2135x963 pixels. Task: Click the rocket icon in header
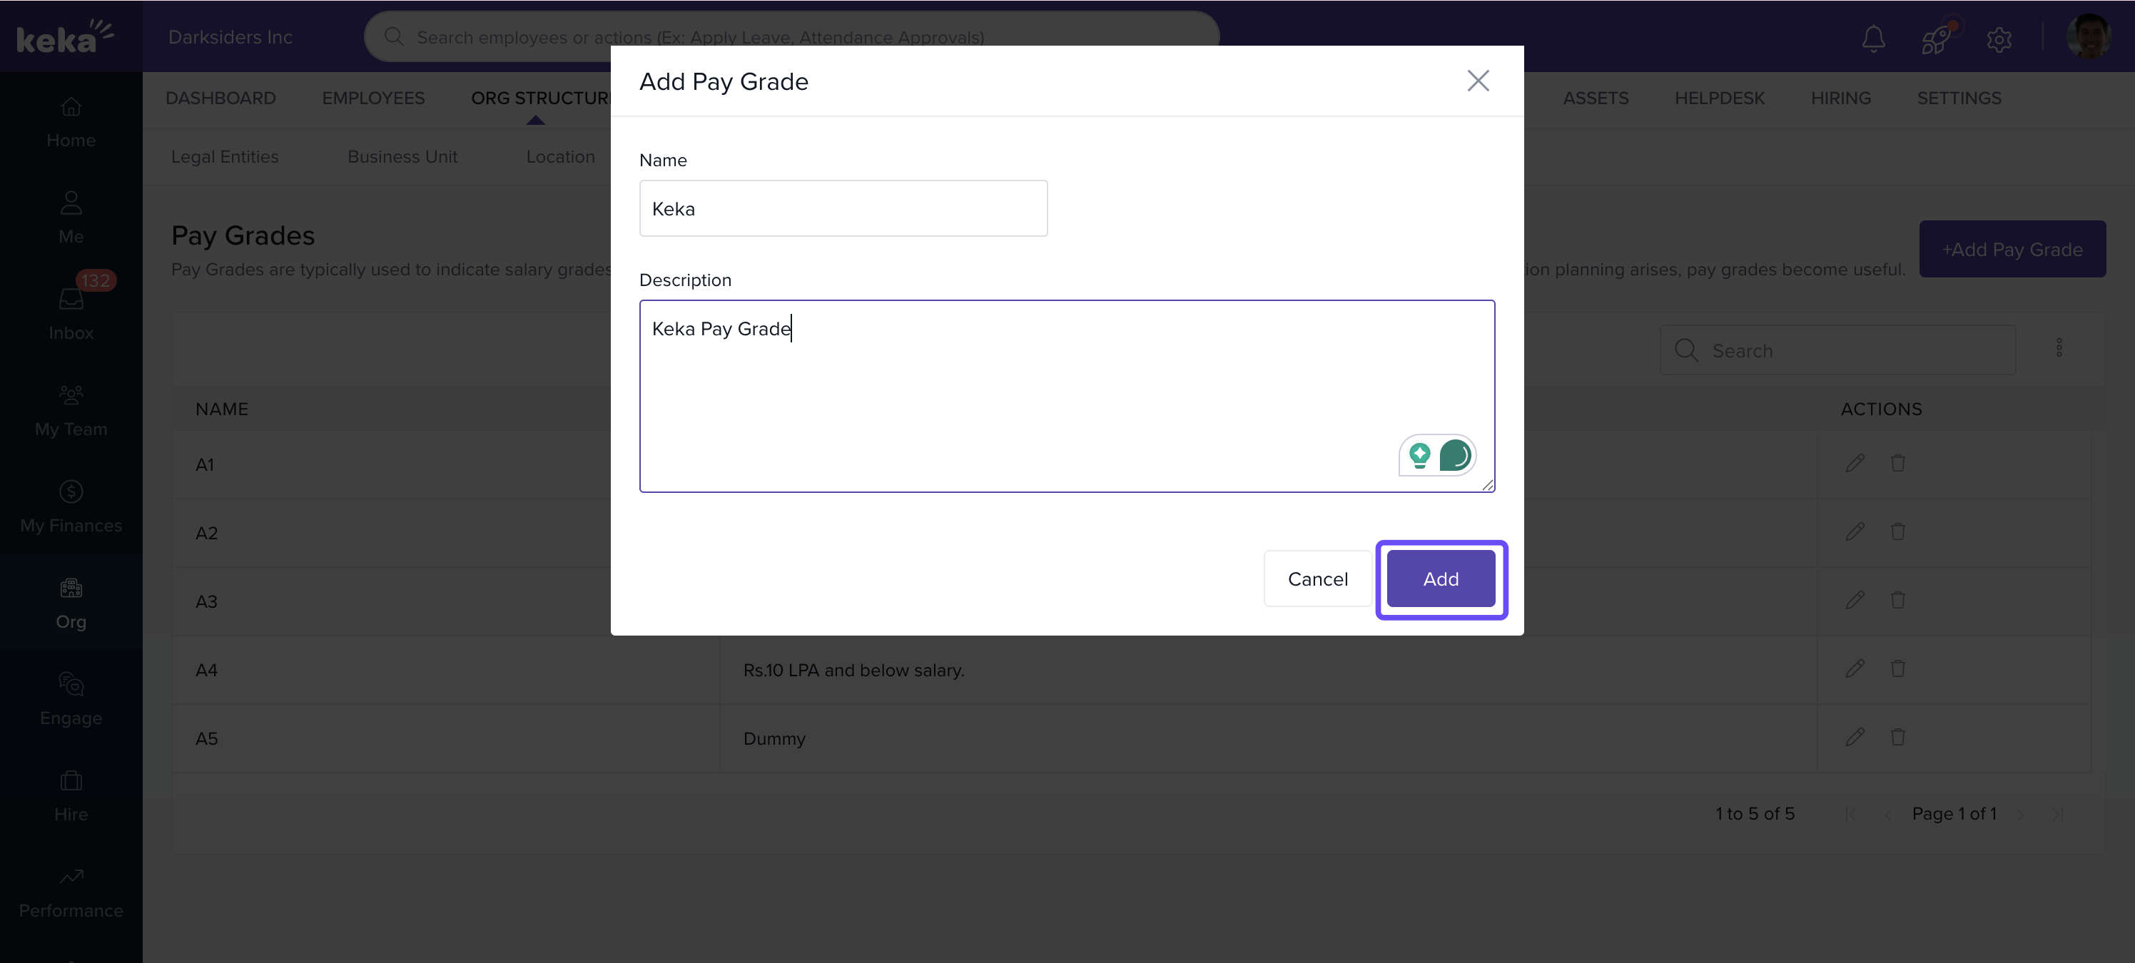(1937, 38)
